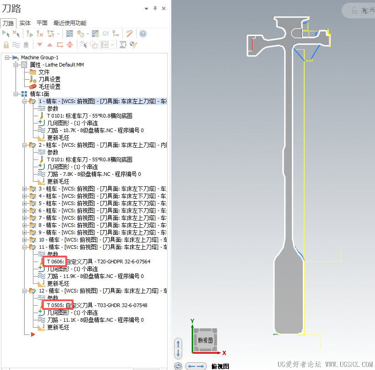Click the insert arrow up-down scroll icon
Screen dimensions: 375x370
tap(70, 45)
